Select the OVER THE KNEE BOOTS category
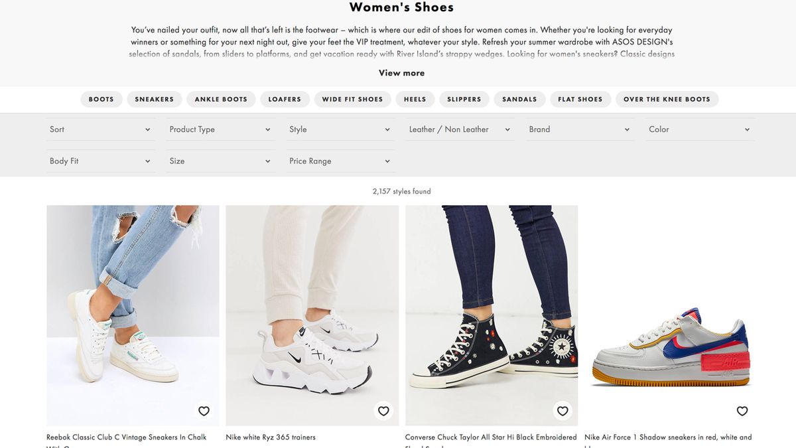Viewport: 796px width, 448px height. click(667, 98)
